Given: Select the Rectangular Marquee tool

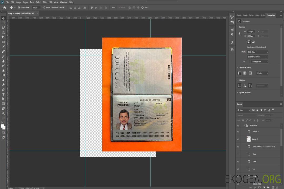Looking at the screenshot, I should click(x=3, y=23).
